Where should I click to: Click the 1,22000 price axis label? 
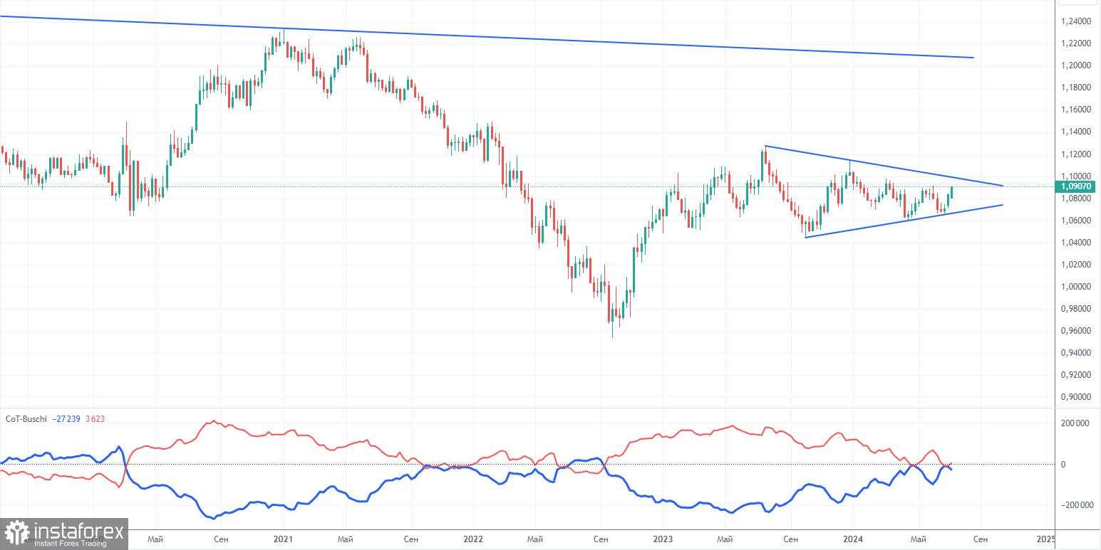[x=1076, y=43]
